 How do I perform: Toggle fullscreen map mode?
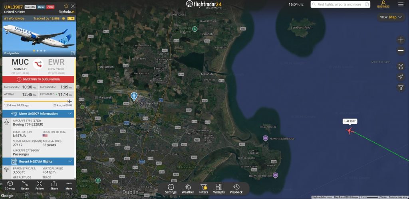(401, 66)
